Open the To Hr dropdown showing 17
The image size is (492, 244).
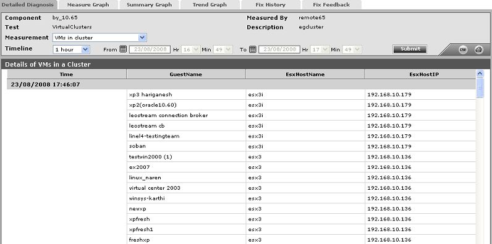click(x=320, y=49)
